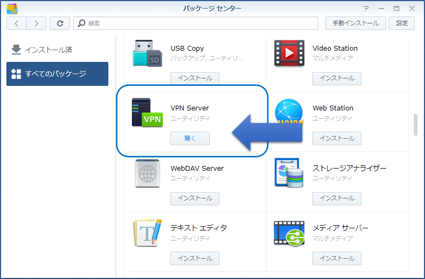Click the VPN Server title text

click(190, 108)
